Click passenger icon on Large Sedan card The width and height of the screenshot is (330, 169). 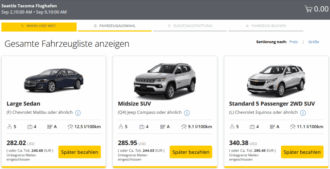pyautogui.click(x=9, y=127)
